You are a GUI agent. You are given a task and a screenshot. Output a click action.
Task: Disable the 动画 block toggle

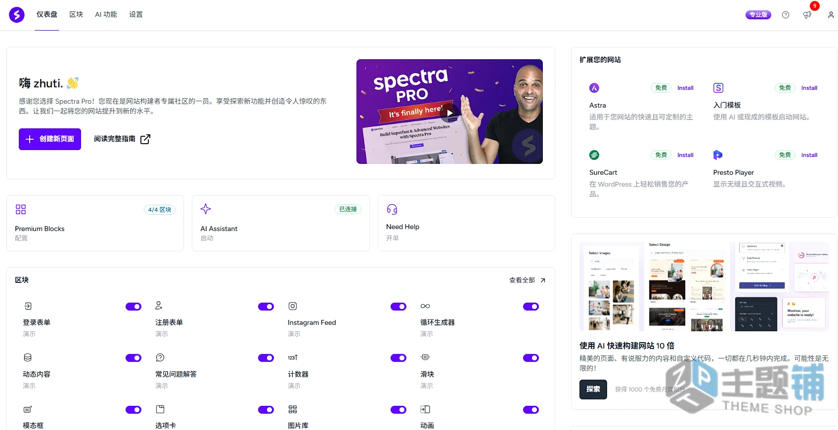coord(531,410)
